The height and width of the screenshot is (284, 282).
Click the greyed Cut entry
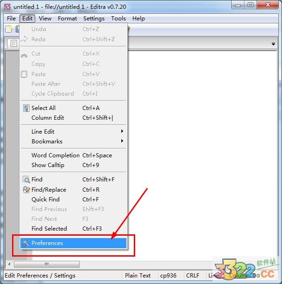coord(73,54)
